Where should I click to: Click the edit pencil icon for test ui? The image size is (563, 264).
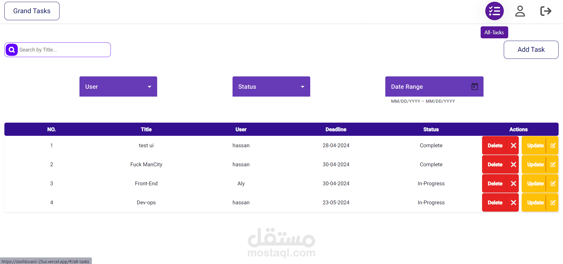click(553, 145)
